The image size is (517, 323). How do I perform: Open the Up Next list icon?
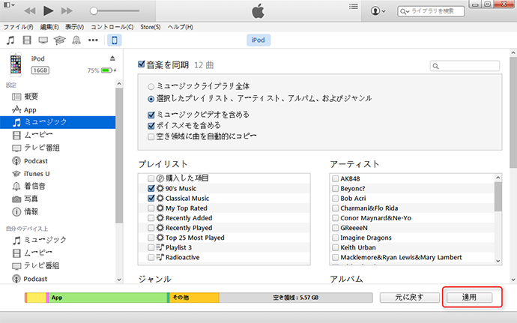pos(354,7)
